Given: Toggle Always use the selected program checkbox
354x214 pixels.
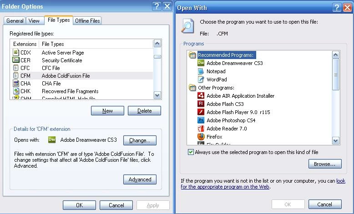Looking at the screenshot, I should click(191, 152).
